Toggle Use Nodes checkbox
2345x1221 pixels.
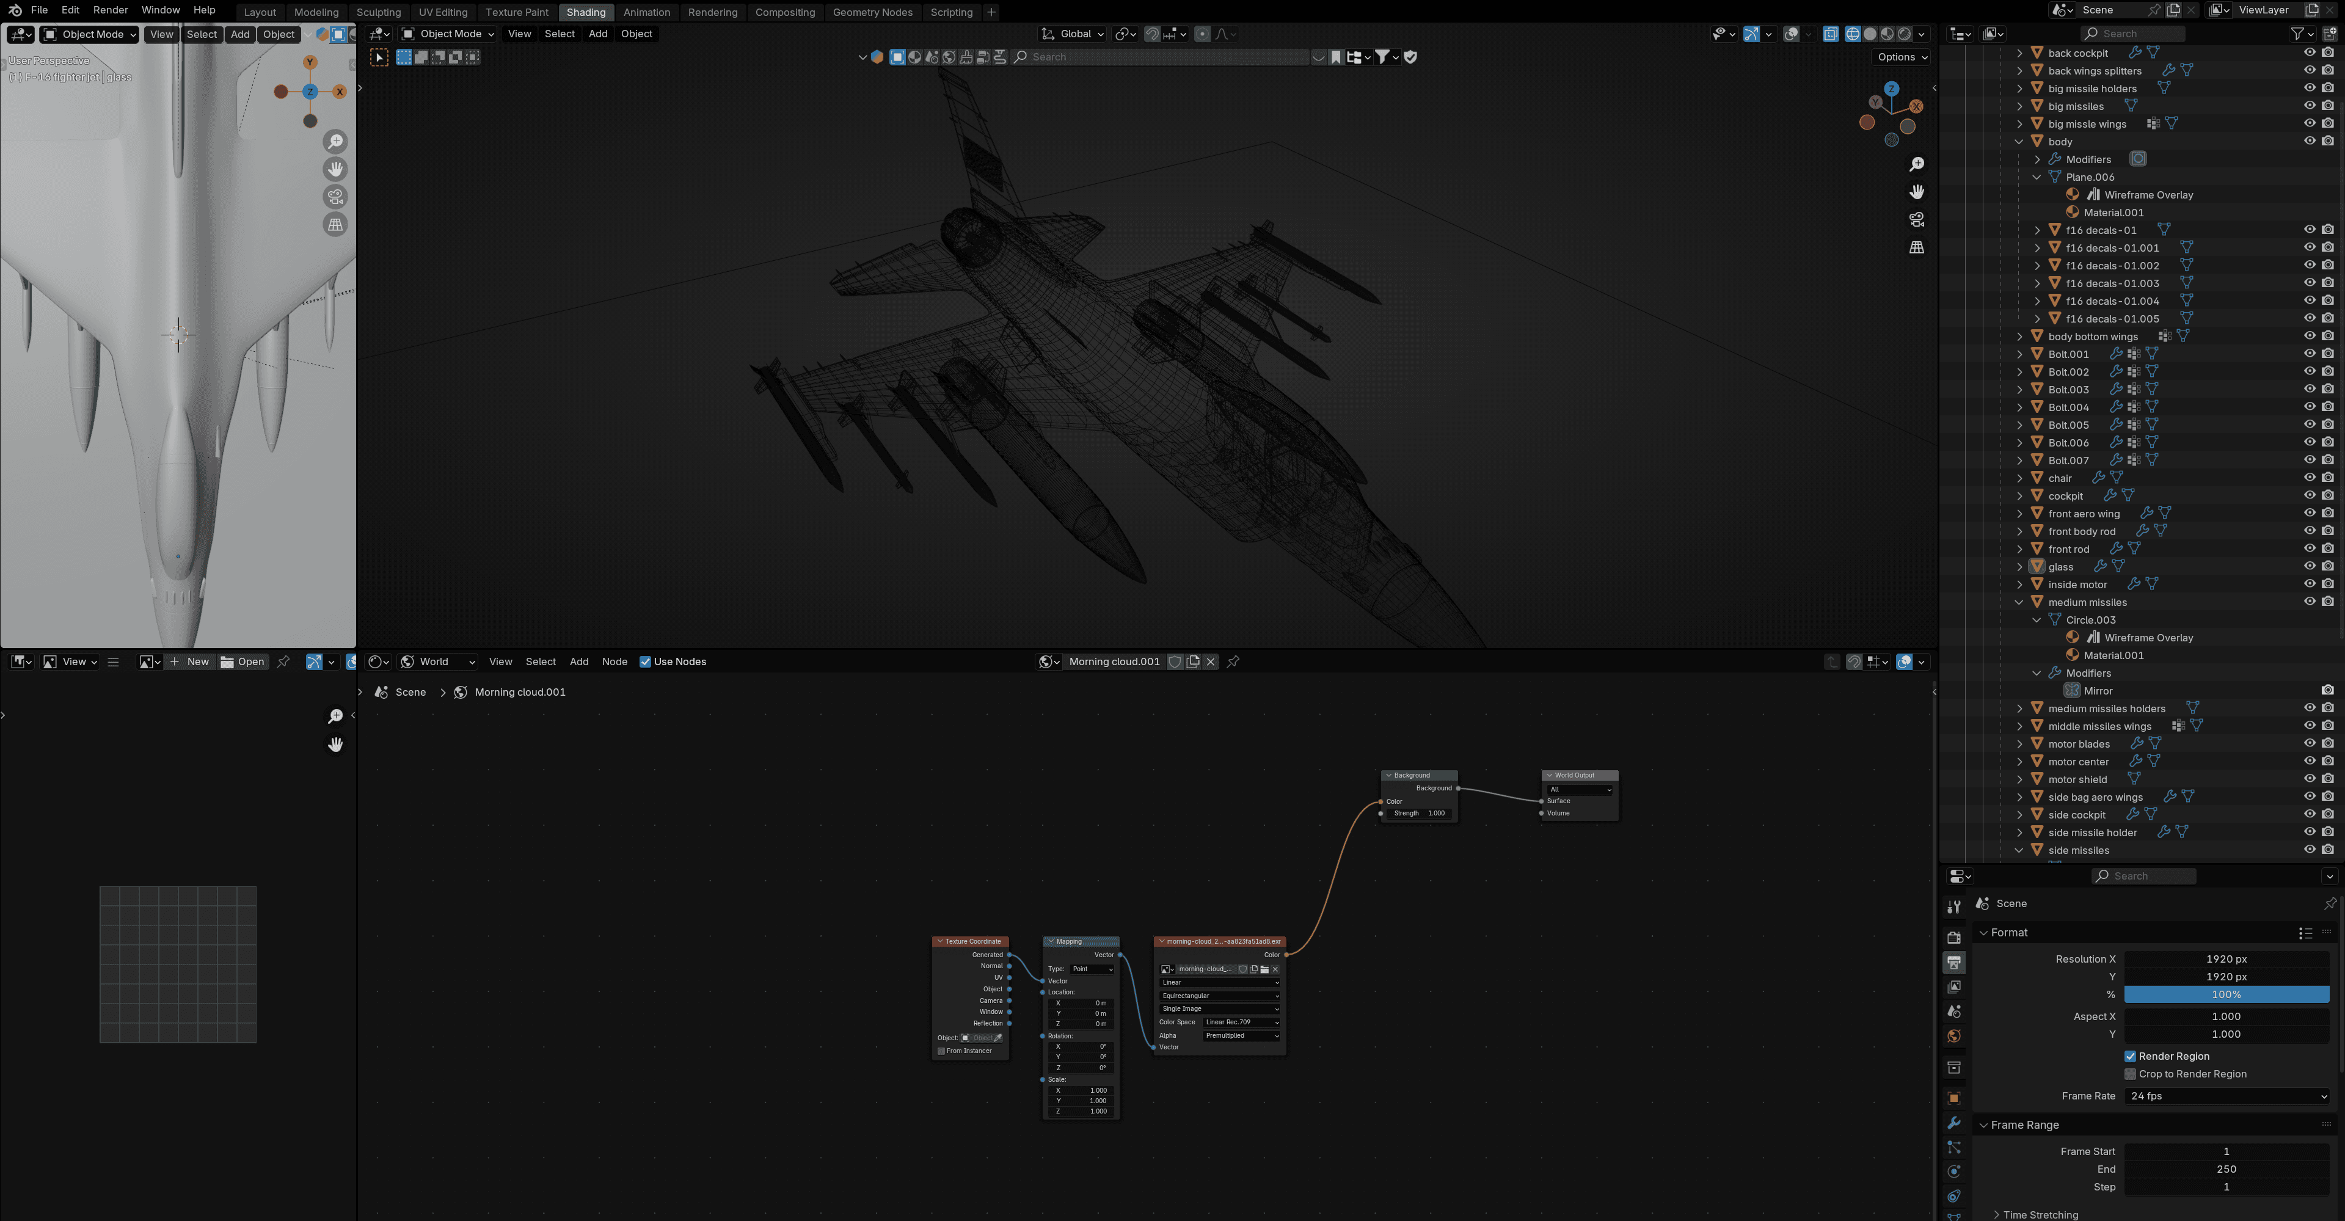coord(646,662)
